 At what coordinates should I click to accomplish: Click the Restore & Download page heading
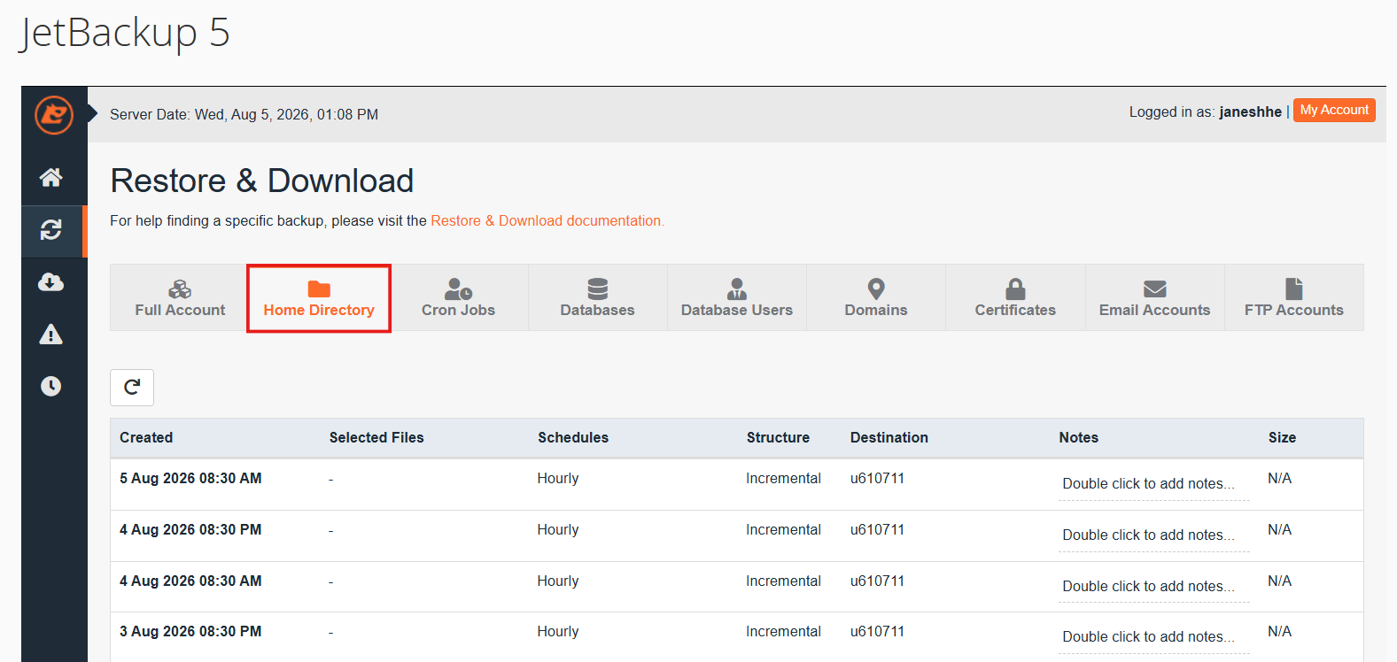tap(262, 181)
